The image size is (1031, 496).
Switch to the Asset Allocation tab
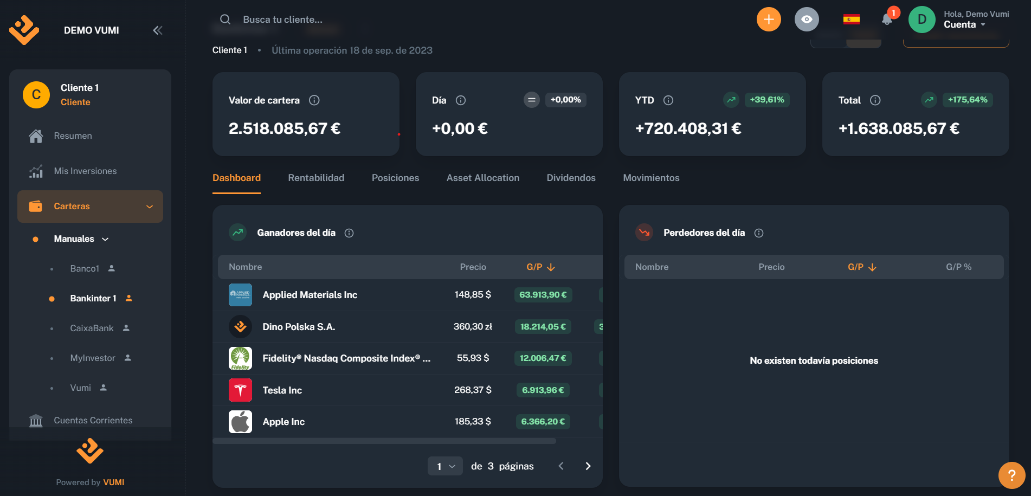pos(482,177)
